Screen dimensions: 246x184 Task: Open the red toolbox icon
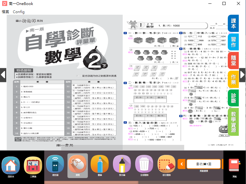(x=33, y=166)
